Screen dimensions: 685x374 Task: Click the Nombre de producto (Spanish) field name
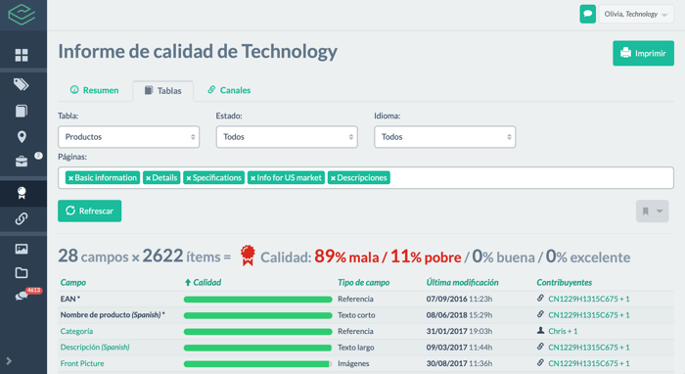(113, 315)
